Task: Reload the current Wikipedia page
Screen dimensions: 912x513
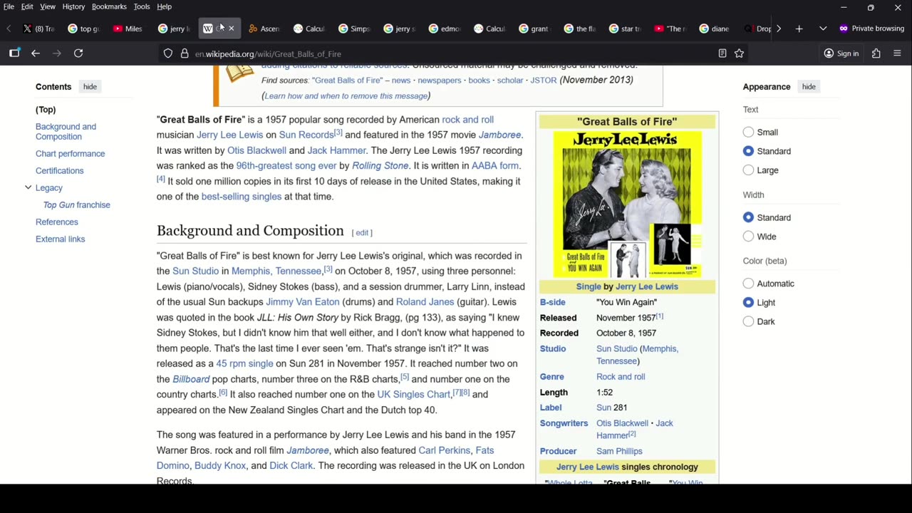Action: (78, 53)
